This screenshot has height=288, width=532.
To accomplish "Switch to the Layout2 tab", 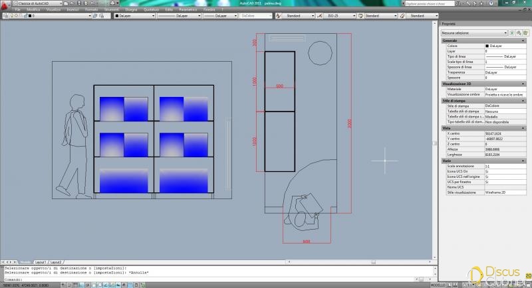I will (56, 262).
